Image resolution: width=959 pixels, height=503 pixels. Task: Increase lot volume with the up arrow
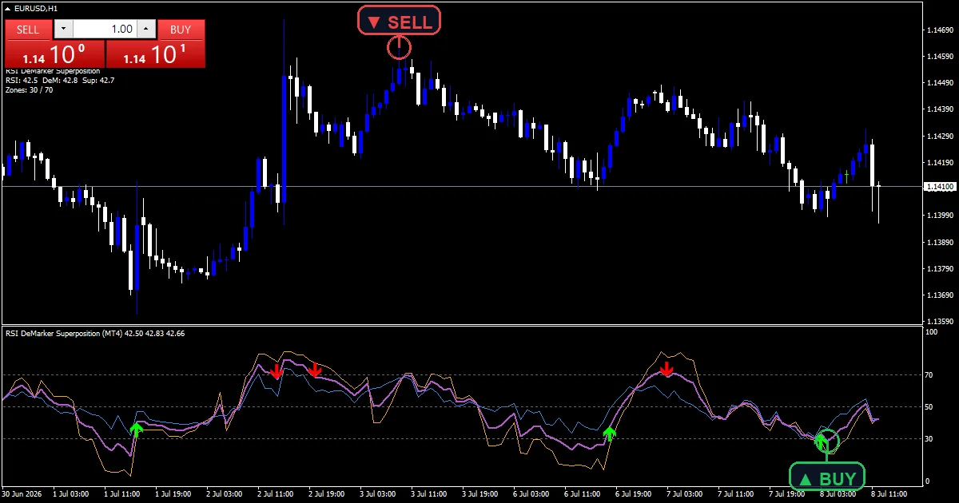[x=146, y=30]
